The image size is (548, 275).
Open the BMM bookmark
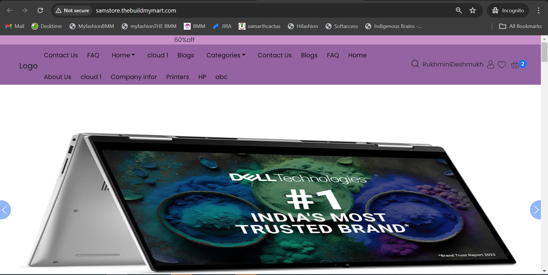pos(195,26)
